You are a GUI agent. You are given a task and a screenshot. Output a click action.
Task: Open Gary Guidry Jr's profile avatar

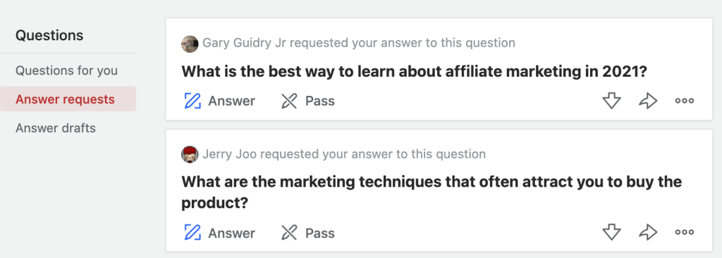click(190, 44)
